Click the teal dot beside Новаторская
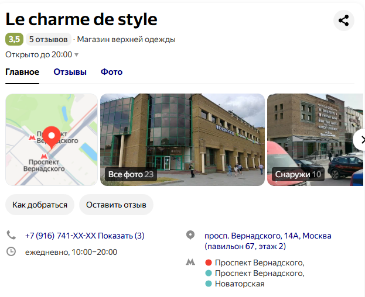Screen dimensions: 365x297 pos(209,284)
